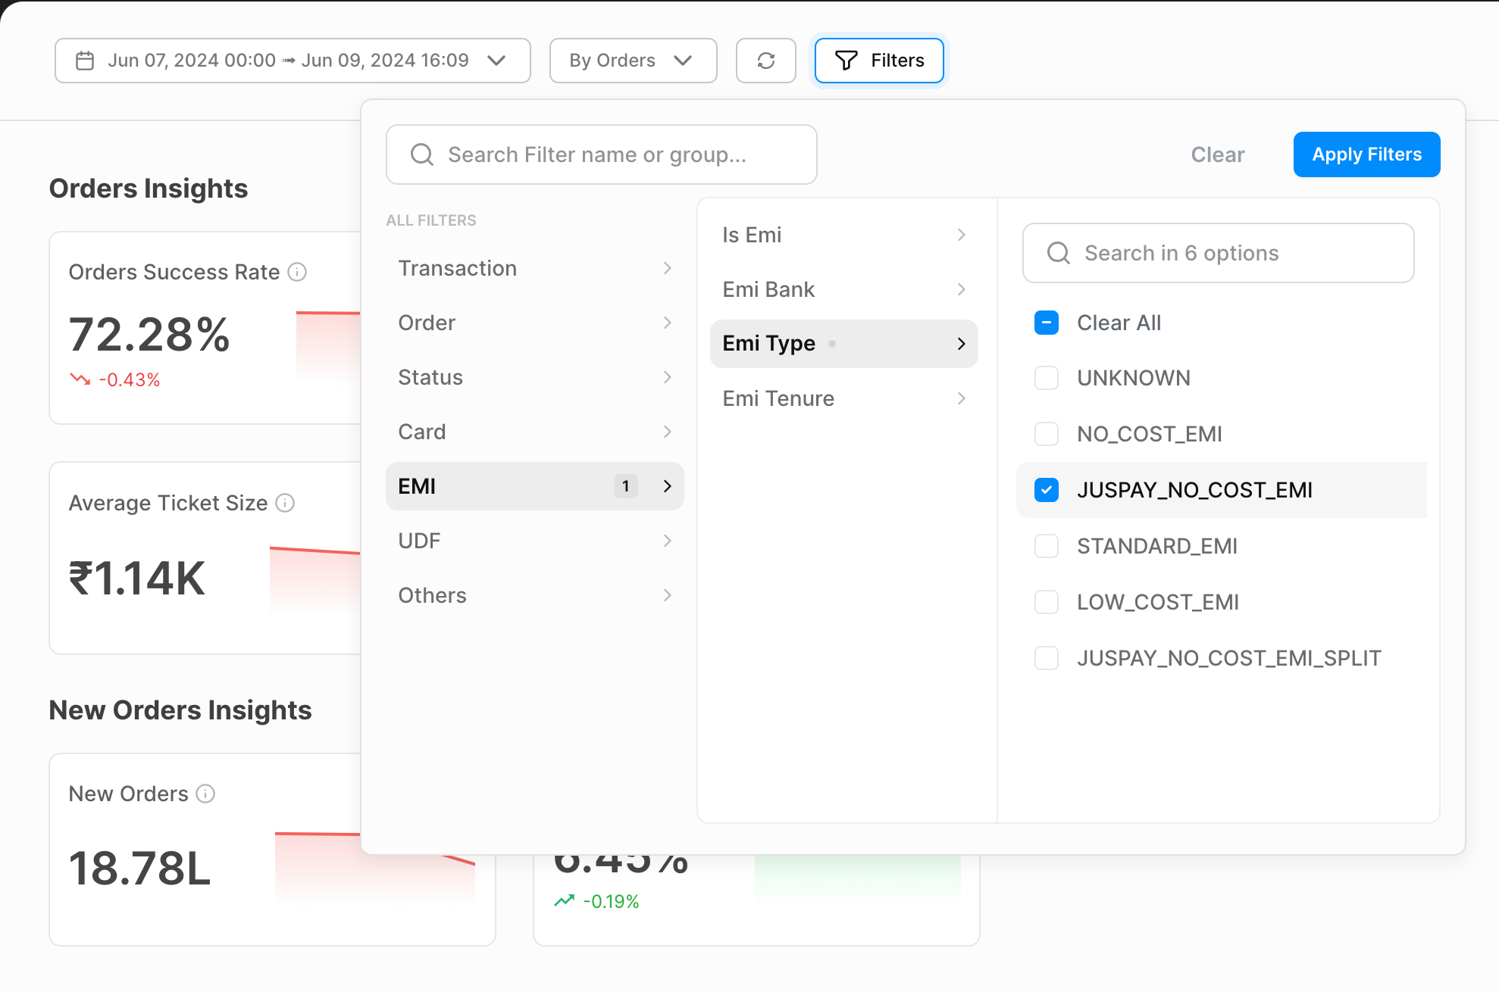The image size is (1499, 992).
Task: Click the Orders Success Rate info icon
Action: [298, 272]
